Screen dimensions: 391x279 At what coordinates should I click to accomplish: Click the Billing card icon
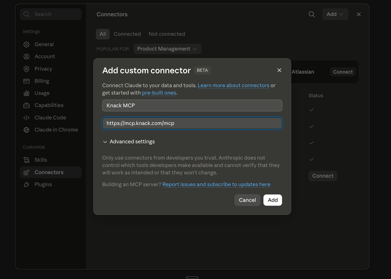coord(26,81)
